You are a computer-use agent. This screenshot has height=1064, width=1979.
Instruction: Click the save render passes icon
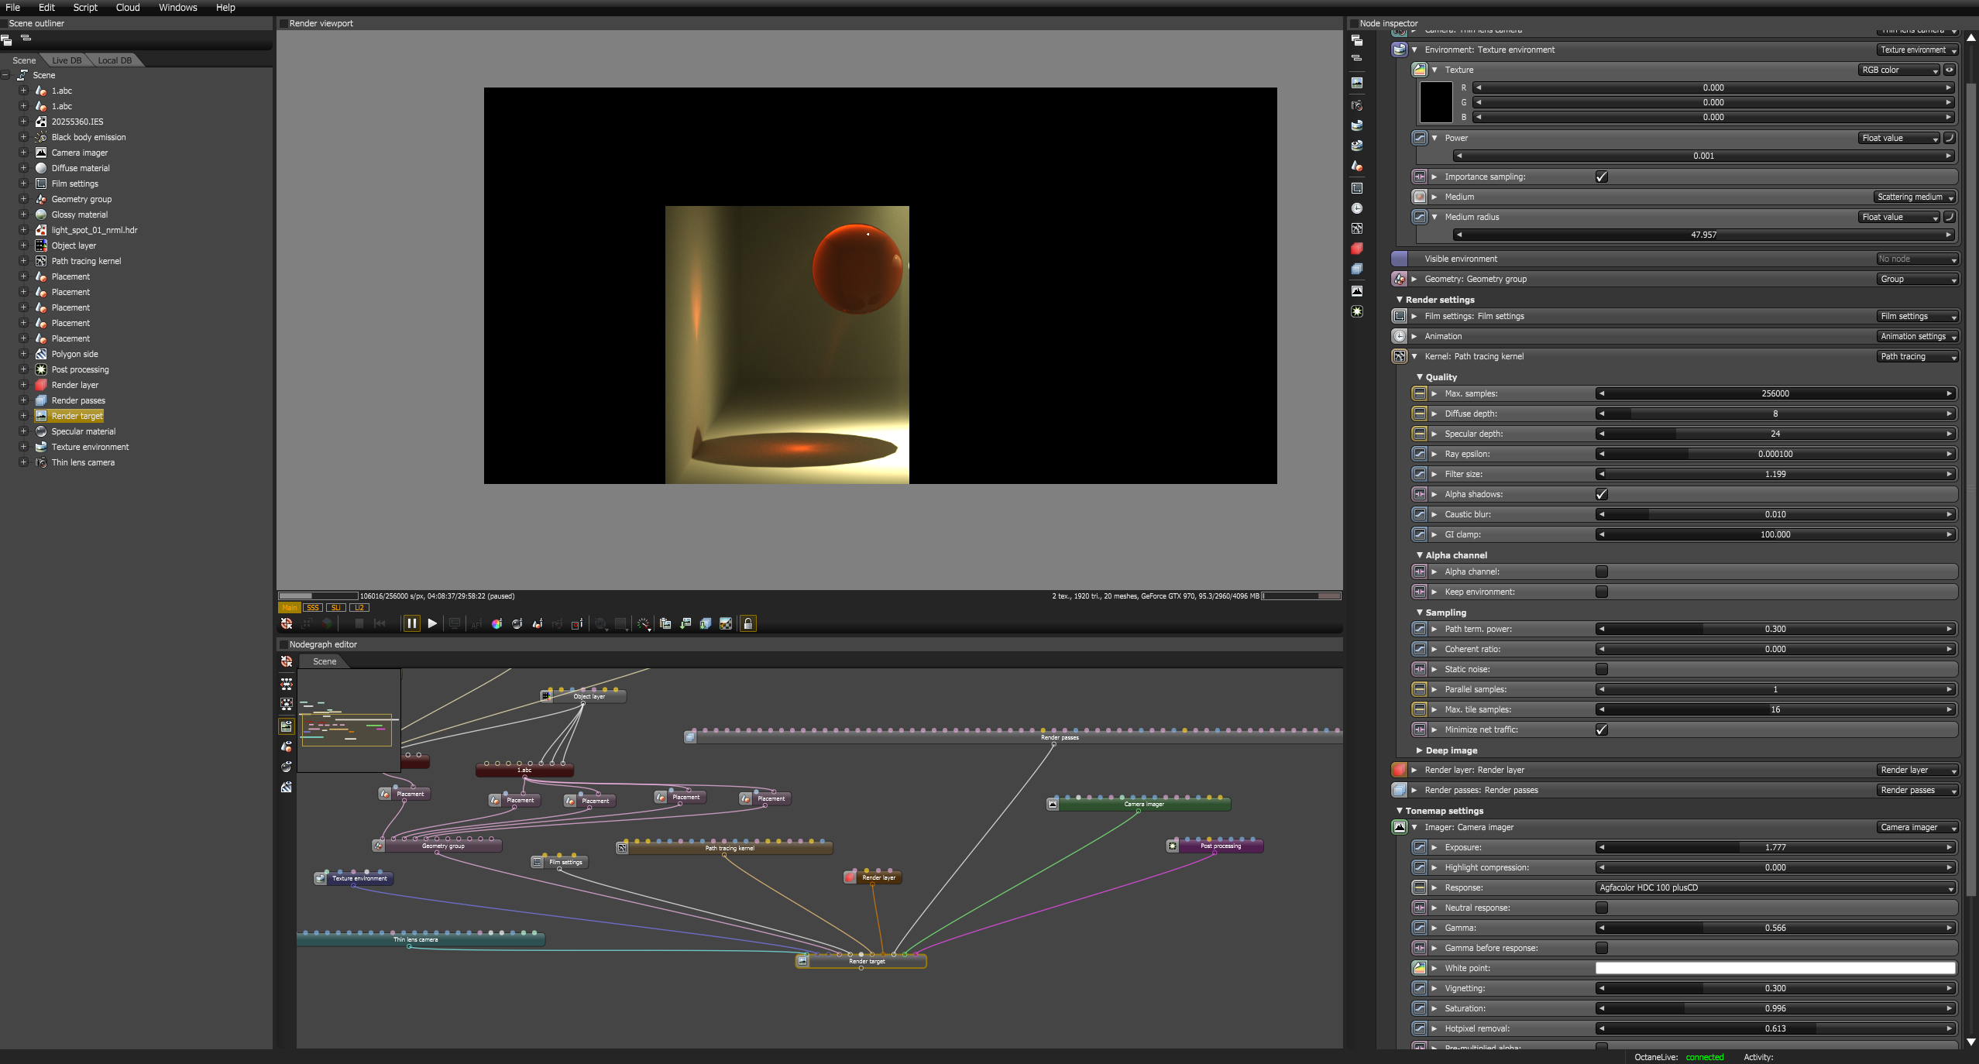click(x=706, y=623)
